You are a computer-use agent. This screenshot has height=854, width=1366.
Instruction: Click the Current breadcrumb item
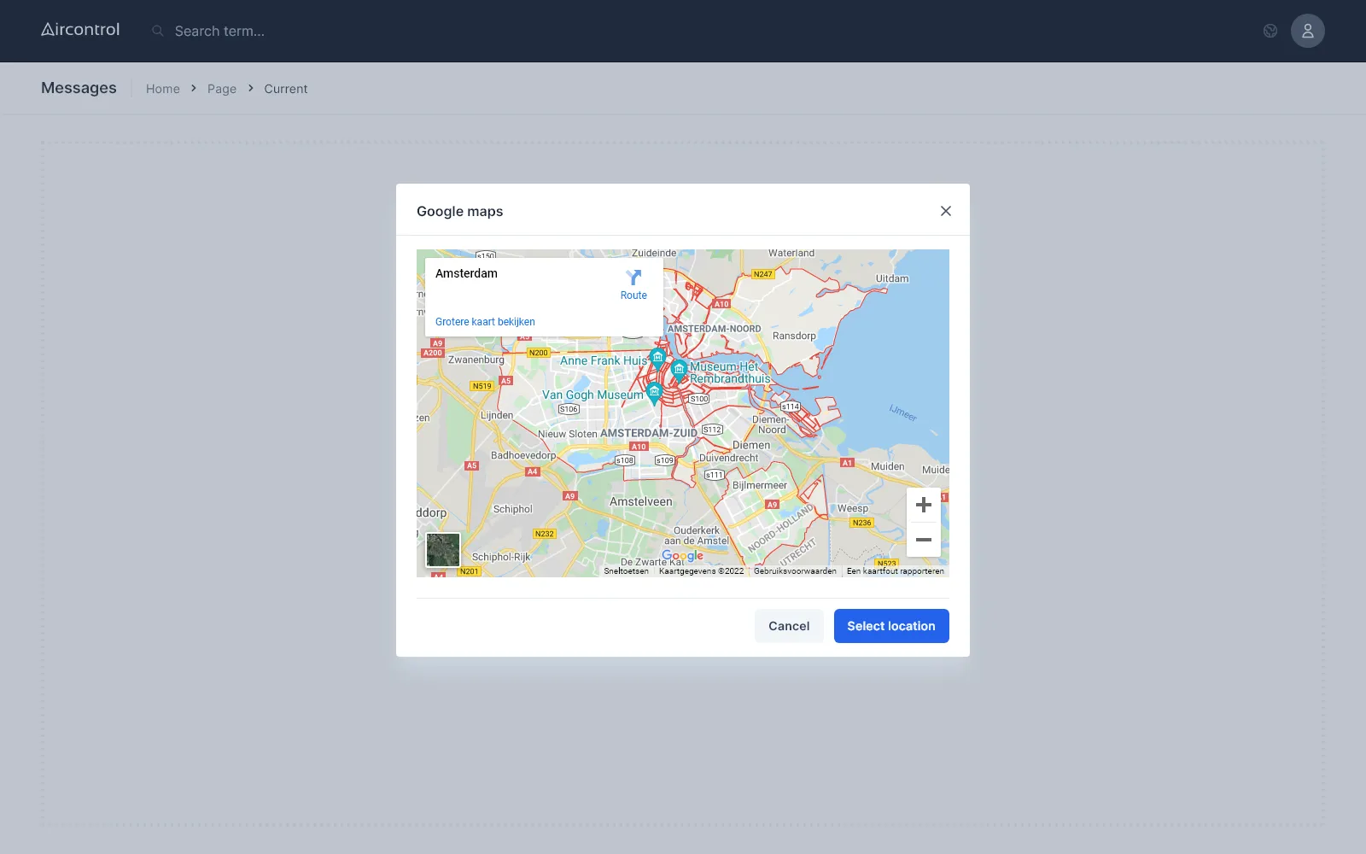286,89
